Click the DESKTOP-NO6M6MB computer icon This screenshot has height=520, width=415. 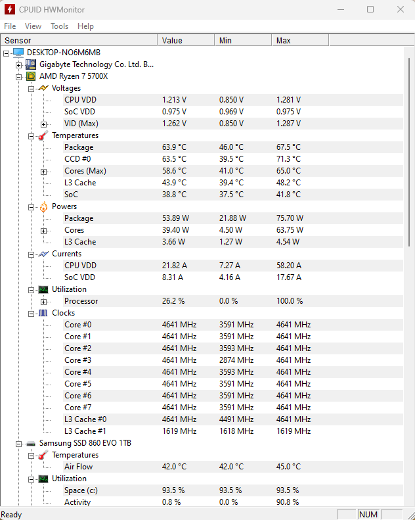tap(18, 53)
